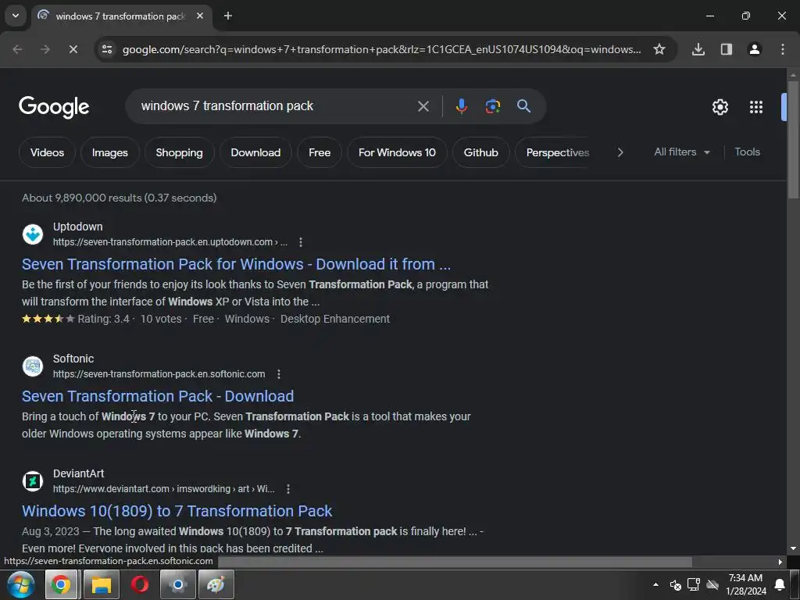Click the Softonic site URL text
This screenshot has height=600, width=800.
(x=159, y=374)
